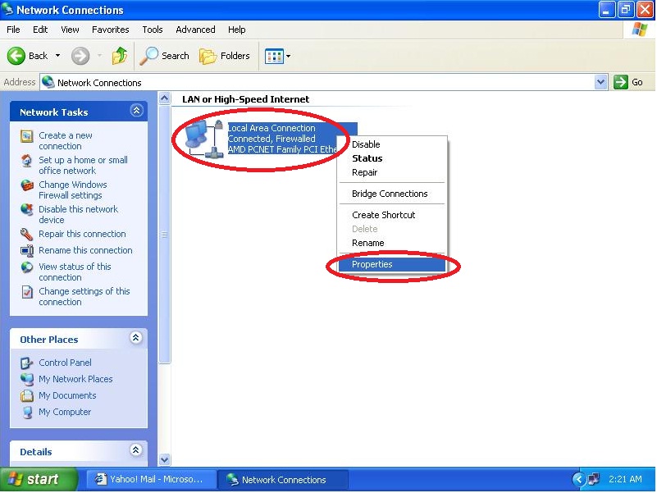The width and height of the screenshot is (657, 493).
Task: Click the task pane scroll up arrow
Action: [165, 98]
